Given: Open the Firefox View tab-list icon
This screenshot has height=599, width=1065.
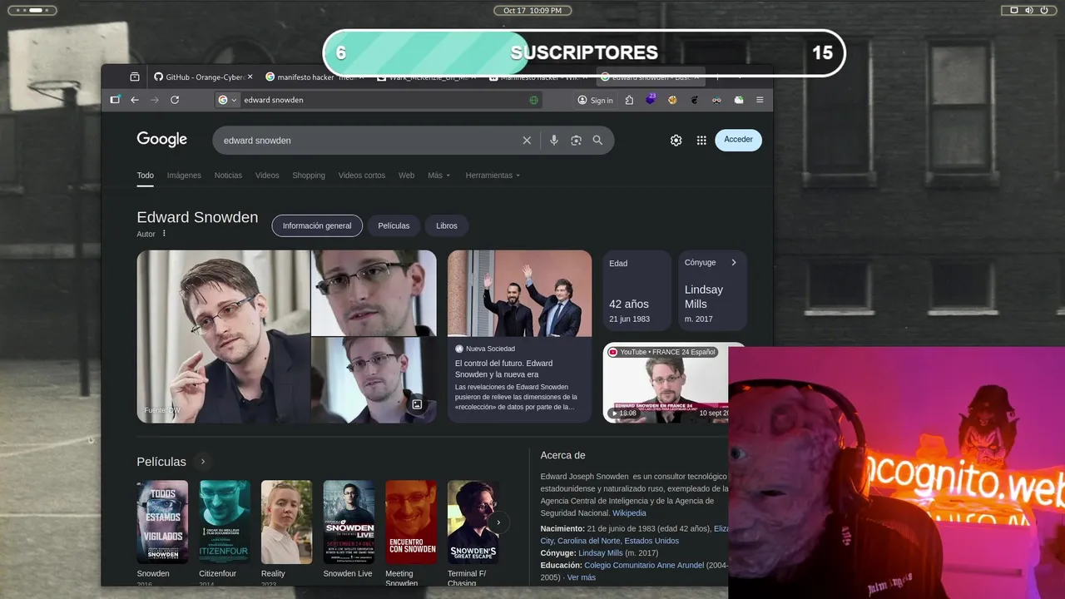Looking at the screenshot, I should (135, 77).
